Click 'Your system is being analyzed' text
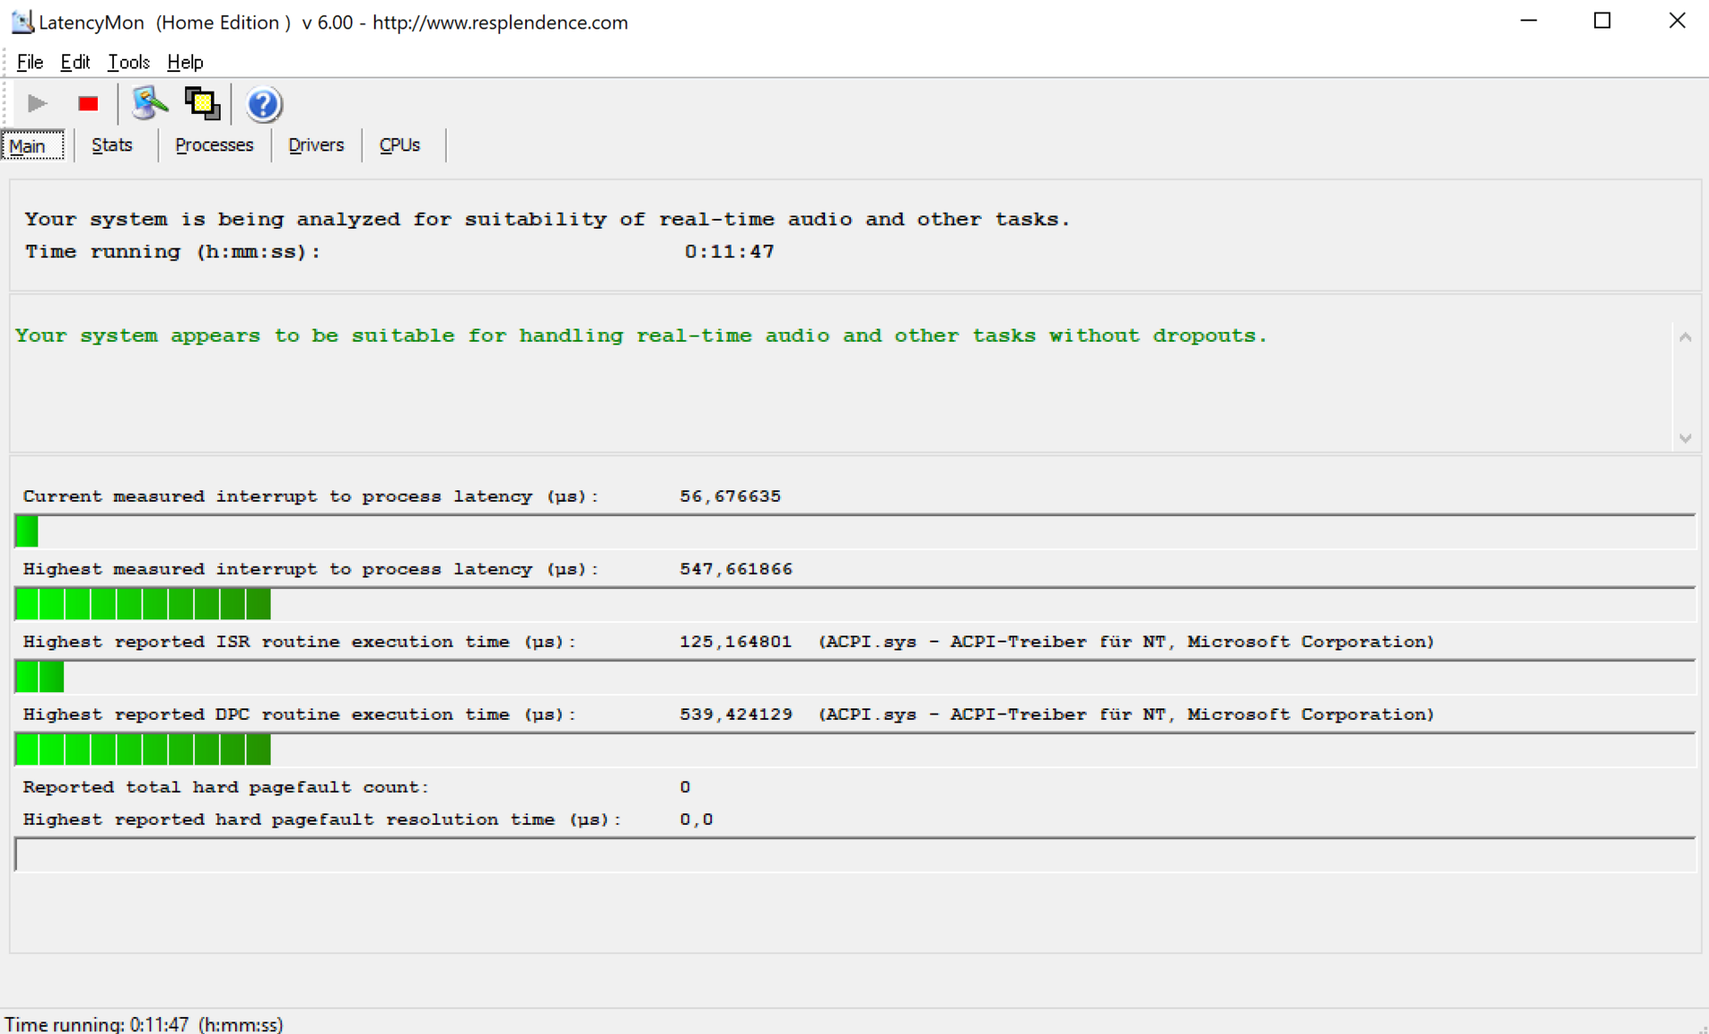This screenshot has height=1034, width=1709. (547, 220)
